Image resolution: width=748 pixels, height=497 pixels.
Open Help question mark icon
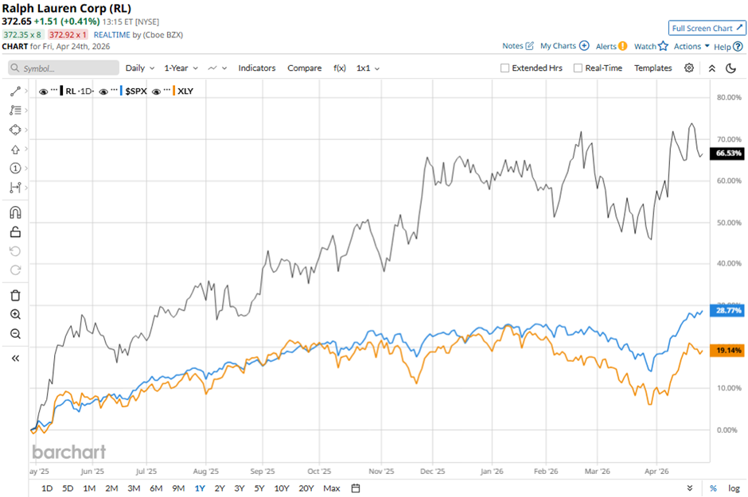coord(738,47)
